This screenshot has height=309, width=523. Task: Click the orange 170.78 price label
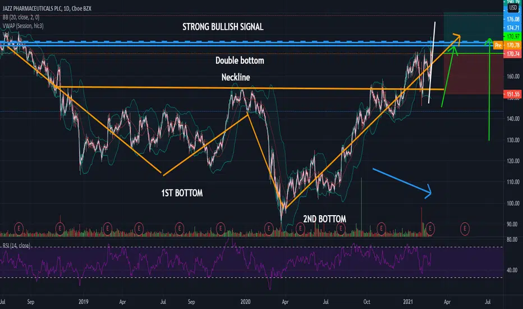513,45
